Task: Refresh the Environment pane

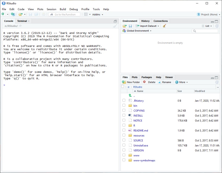Action: (x=217, y=26)
